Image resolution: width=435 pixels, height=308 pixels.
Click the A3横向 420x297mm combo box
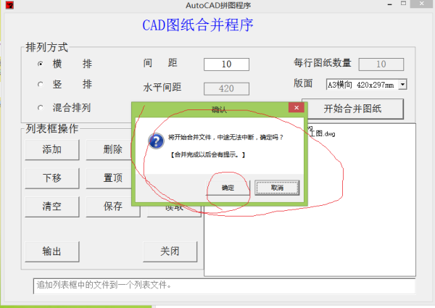pyautogui.click(x=366, y=85)
